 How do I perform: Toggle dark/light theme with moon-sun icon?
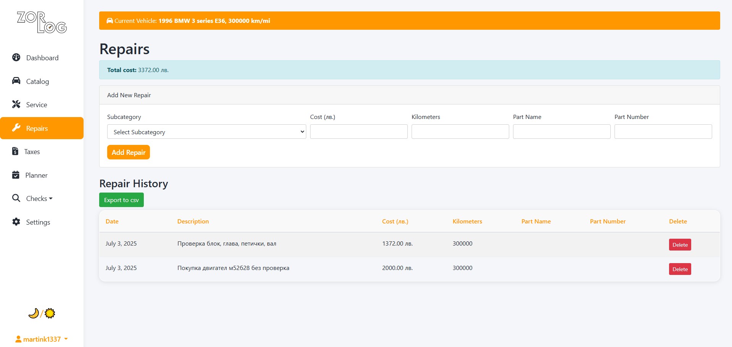42,313
